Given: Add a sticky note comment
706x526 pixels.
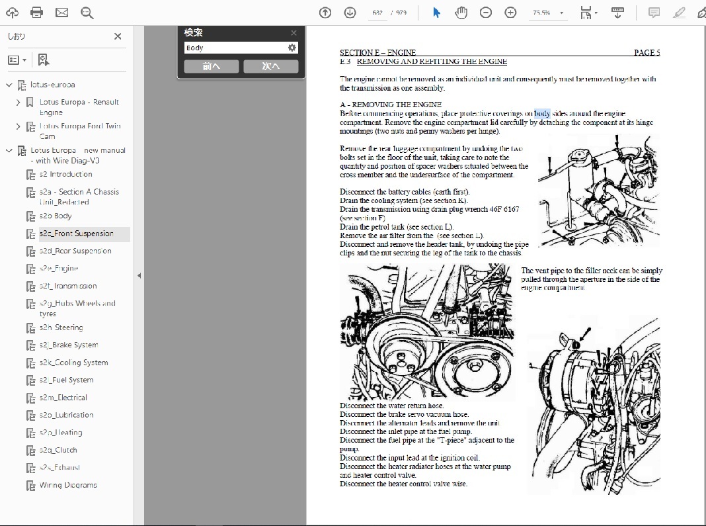Looking at the screenshot, I should point(654,13).
